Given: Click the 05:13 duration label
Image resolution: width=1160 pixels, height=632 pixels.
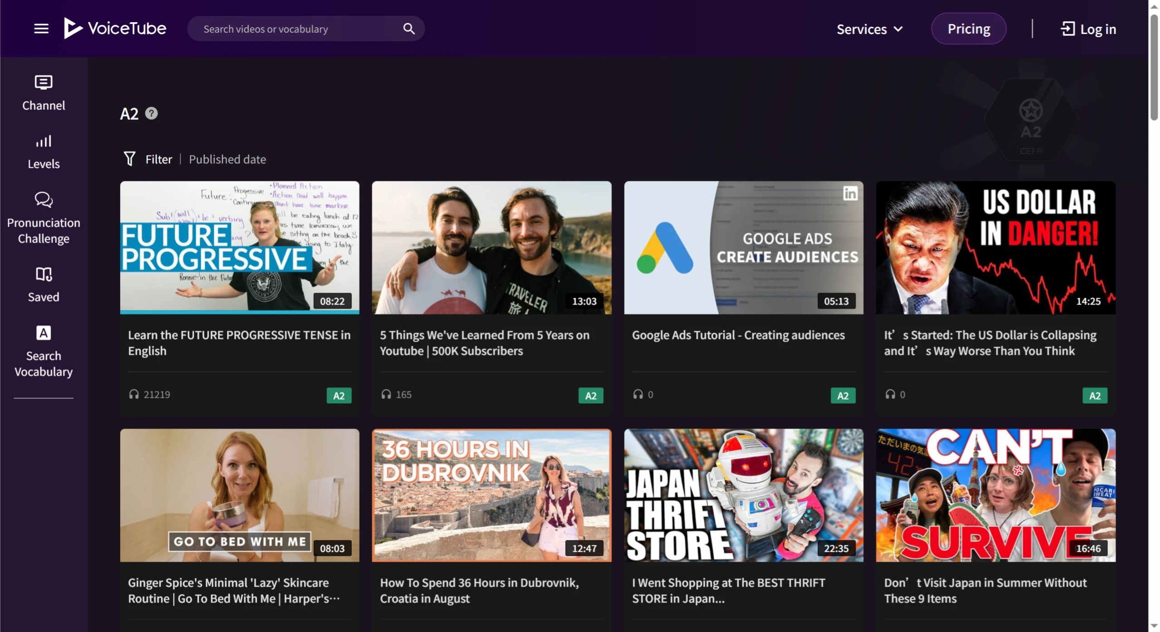Looking at the screenshot, I should 836,301.
